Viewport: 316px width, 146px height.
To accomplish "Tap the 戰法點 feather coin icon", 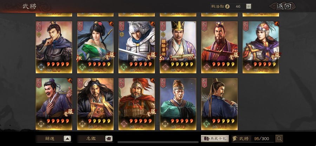I will [x=227, y=6].
